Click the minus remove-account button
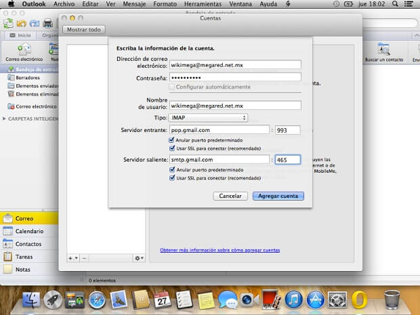 pos(84,258)
